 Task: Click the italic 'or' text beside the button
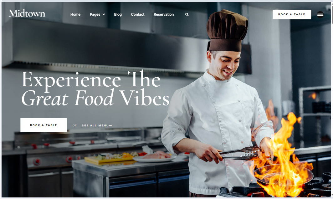tap(74, 125)
